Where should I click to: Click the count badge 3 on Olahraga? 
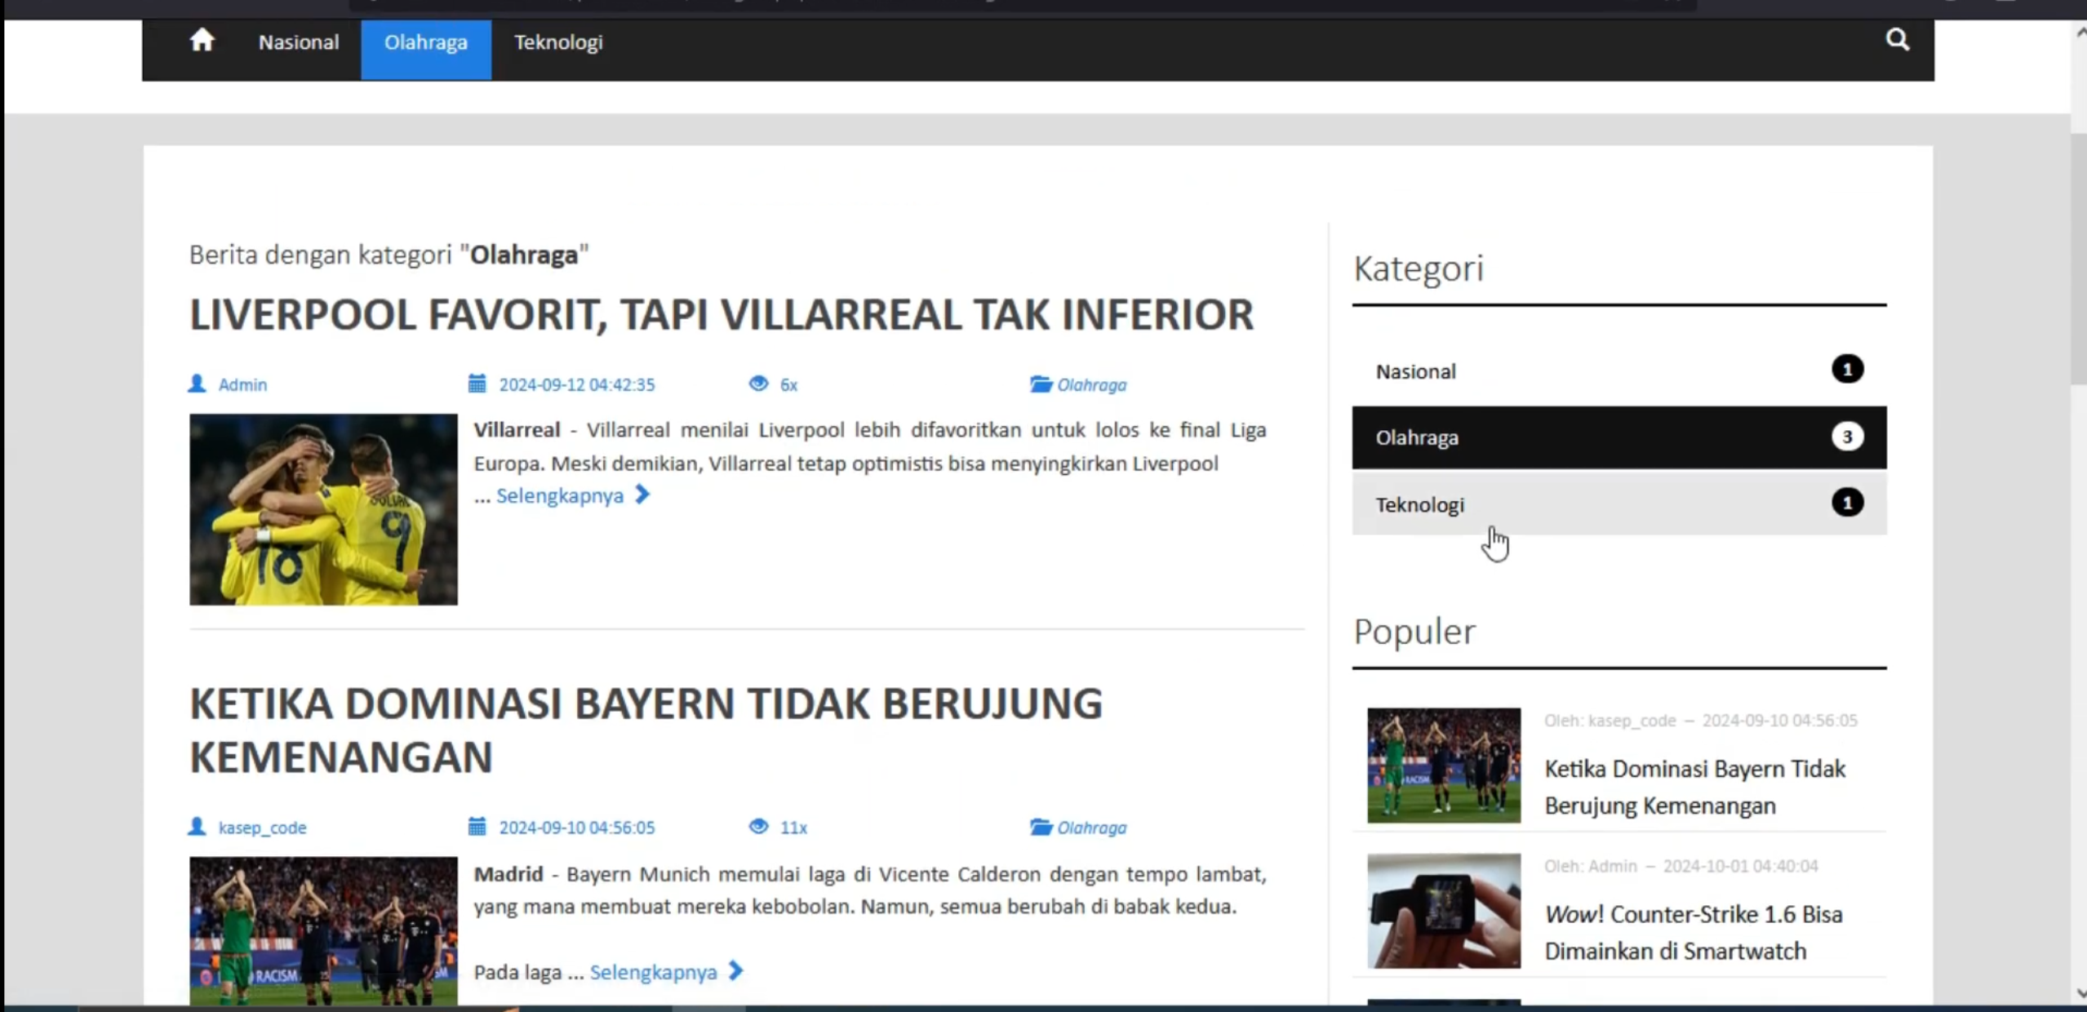1847,437
